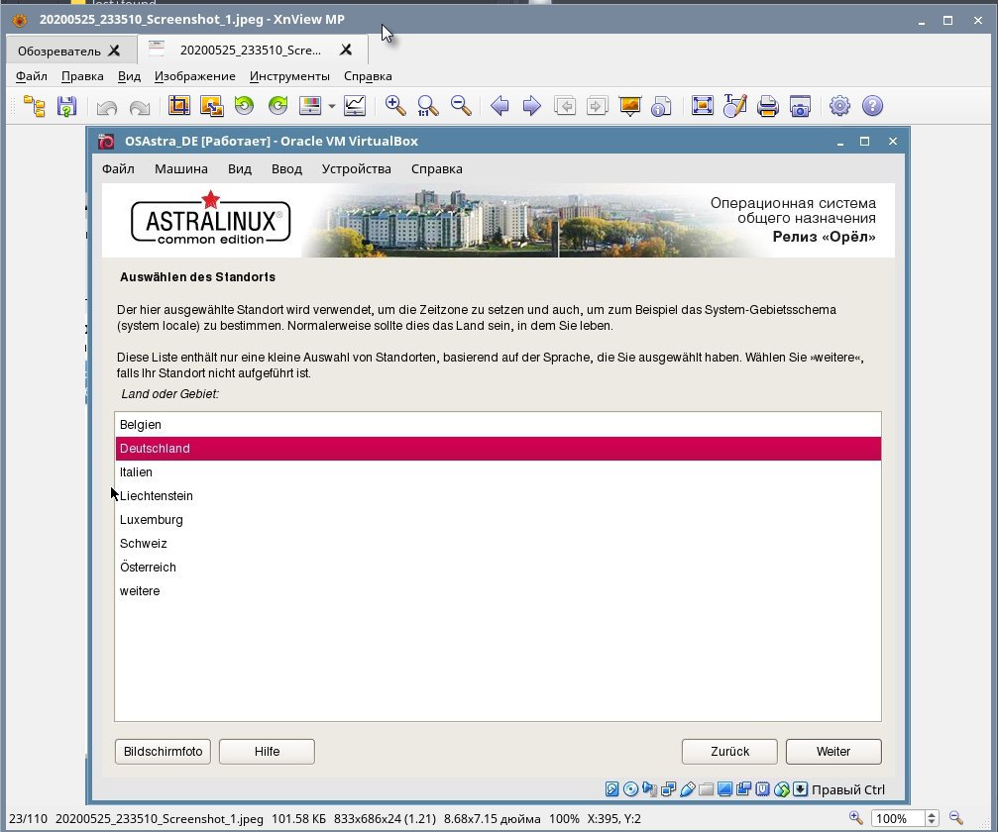This screenshot has width=998, height=832.
Task: Click the 1:1 actual size magnifier icon
Action: [x=428, y=106]
